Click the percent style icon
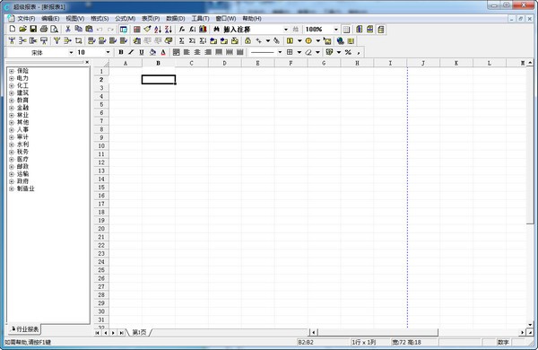This screenshot has height=350, width=538. [x=348, y=52]
